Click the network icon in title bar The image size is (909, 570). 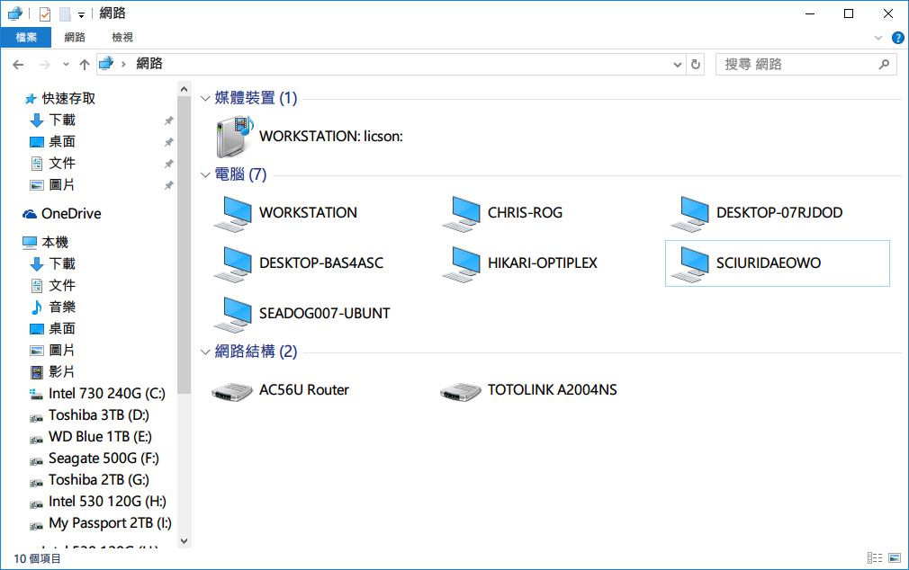[x=15, y=13]
